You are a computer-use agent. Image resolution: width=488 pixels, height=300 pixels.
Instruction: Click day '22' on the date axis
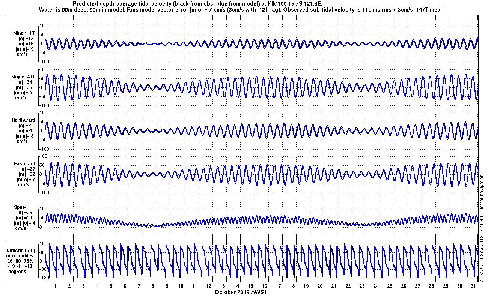coord(348,286)
